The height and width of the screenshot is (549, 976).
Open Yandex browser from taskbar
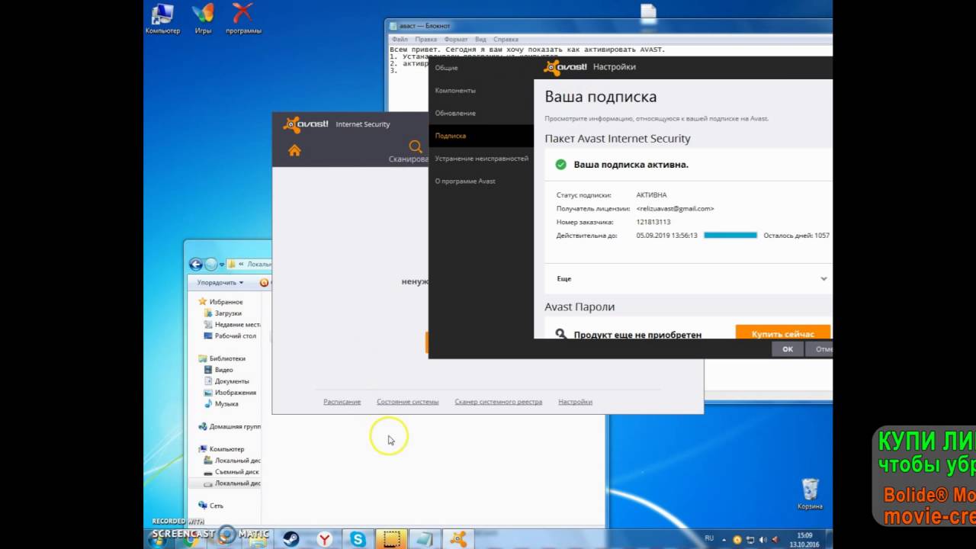coord(325,538)
